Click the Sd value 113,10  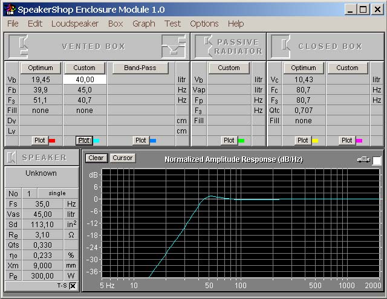coord(42,225)
